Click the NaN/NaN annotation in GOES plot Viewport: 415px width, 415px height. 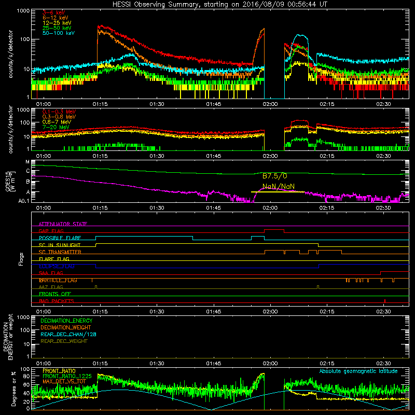click(279, 186)
